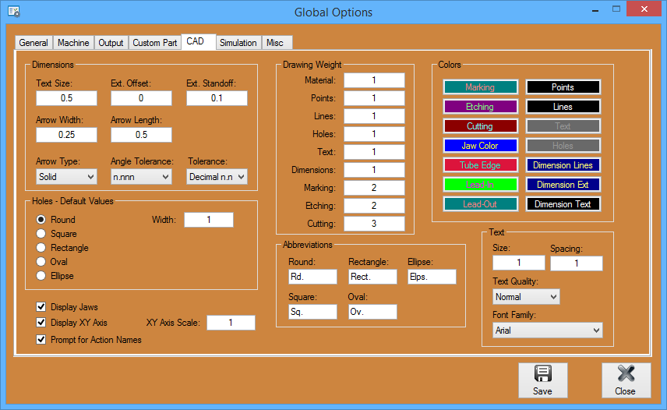
Task: Select the Ellipse hole radio button
Action: 41,276
